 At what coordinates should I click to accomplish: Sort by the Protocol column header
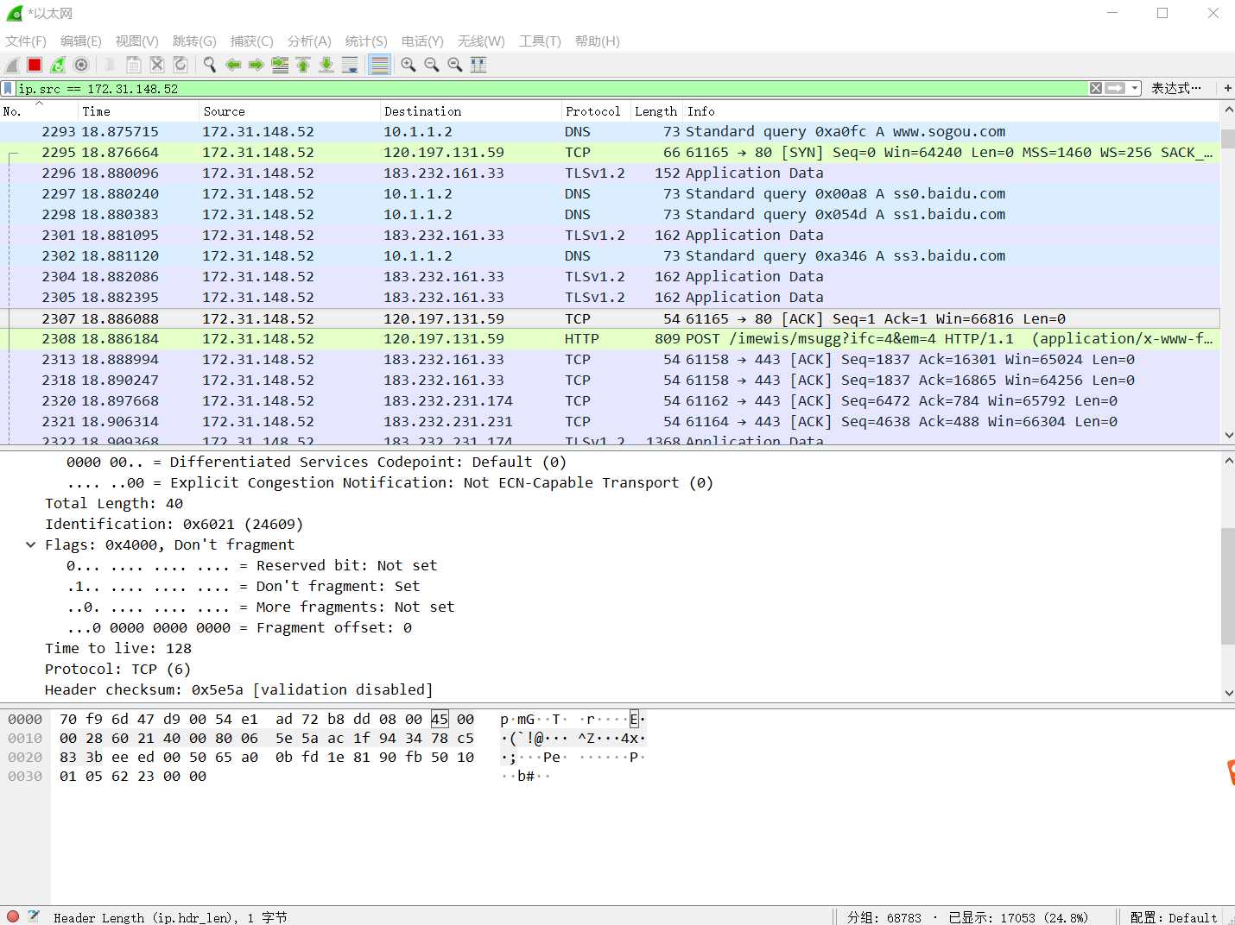596,111
